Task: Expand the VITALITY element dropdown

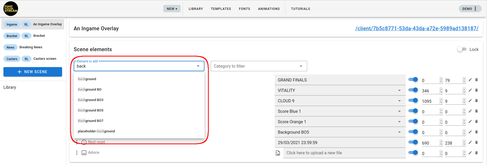Action: coord(399,91)
